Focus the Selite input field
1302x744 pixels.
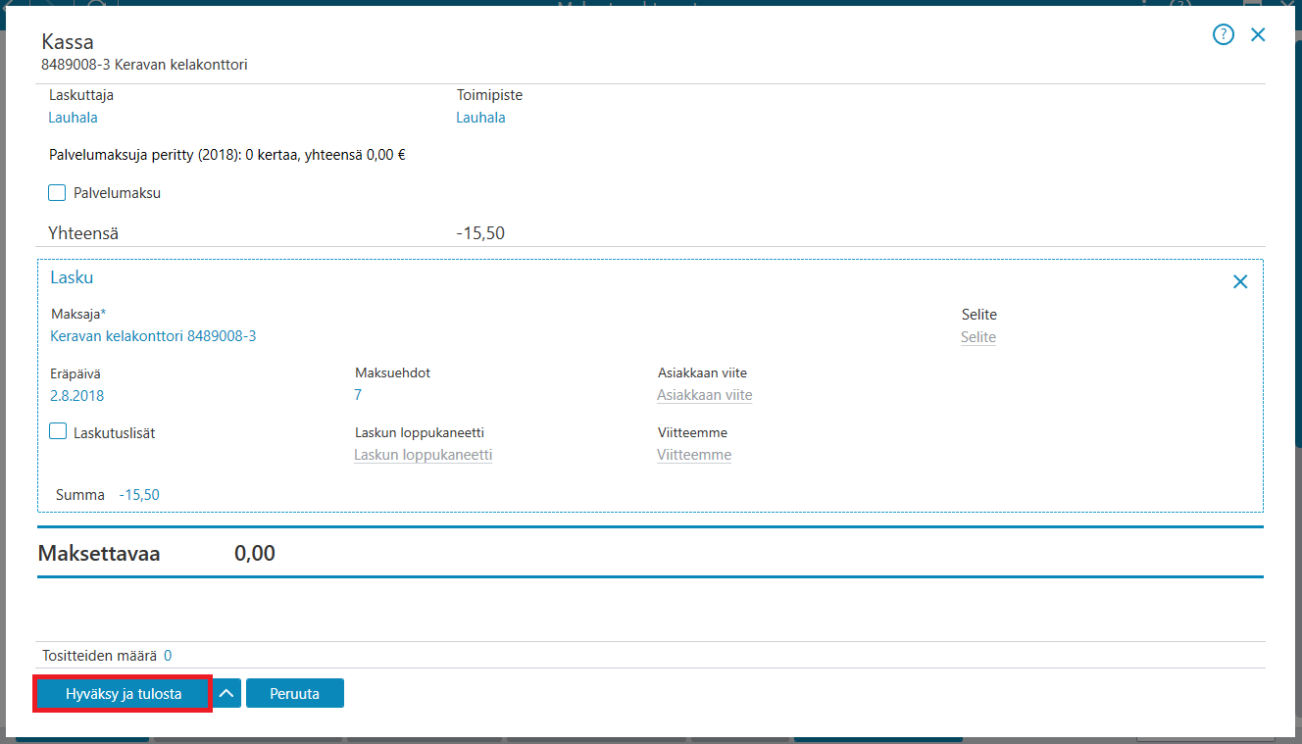[x=978, y=337]
